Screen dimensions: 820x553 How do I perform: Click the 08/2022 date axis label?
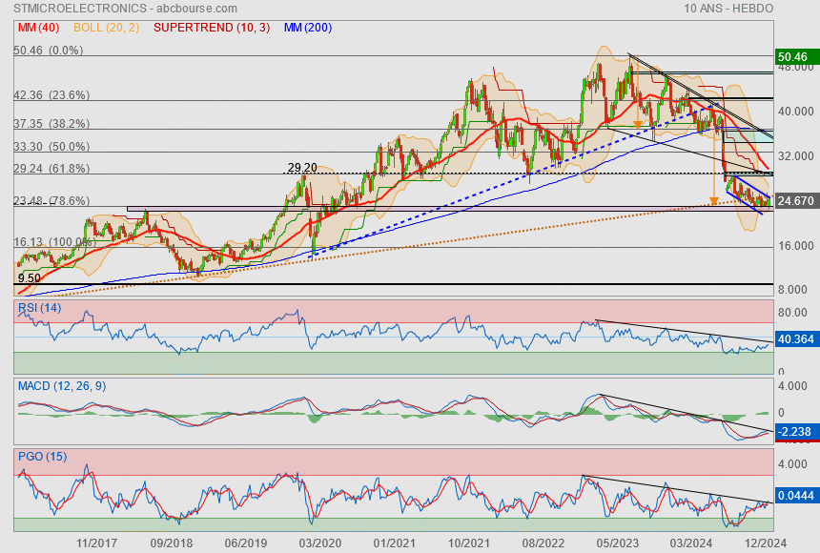click(543, 543)
